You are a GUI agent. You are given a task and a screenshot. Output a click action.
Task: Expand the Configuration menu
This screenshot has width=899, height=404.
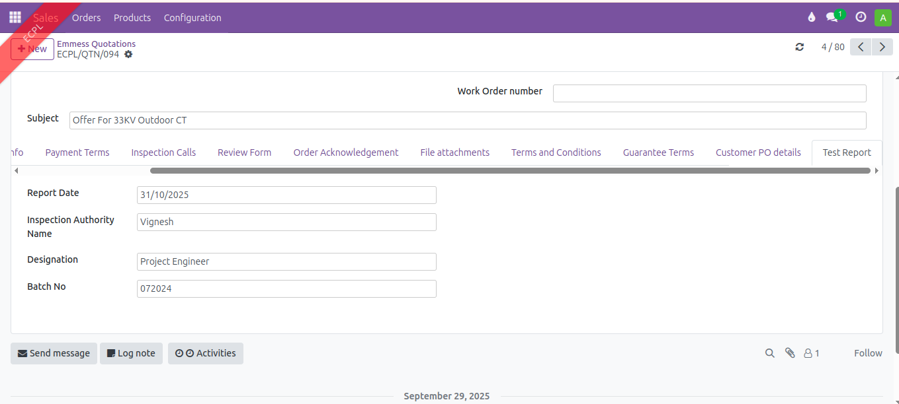pyautogui.click(x=193, y=18)
